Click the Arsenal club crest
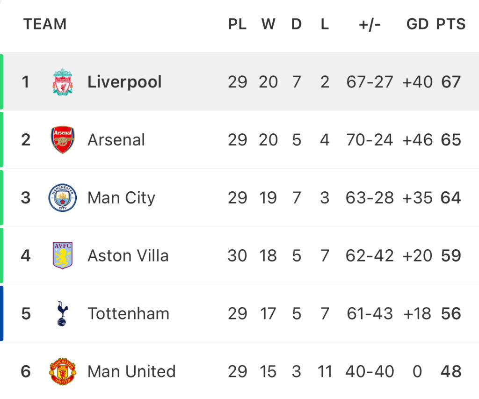Viewport: 479px width, 399px height. coord(63,139)
